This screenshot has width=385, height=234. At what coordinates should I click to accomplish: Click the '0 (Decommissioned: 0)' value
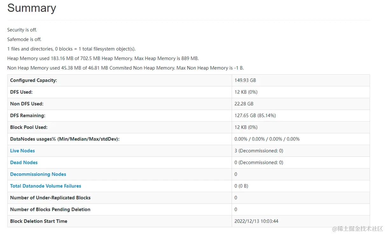point(259,163)
